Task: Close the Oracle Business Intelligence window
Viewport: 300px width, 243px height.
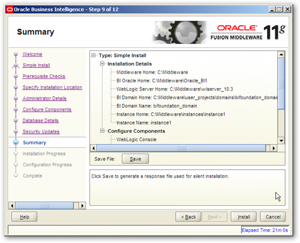Action: click(287, 10)
